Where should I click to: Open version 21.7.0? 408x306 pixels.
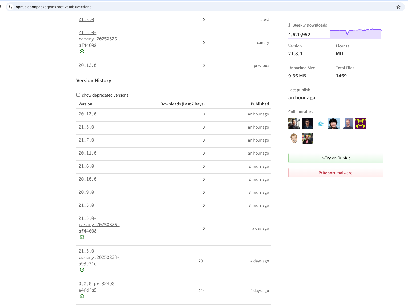click(x=86, y=140)
